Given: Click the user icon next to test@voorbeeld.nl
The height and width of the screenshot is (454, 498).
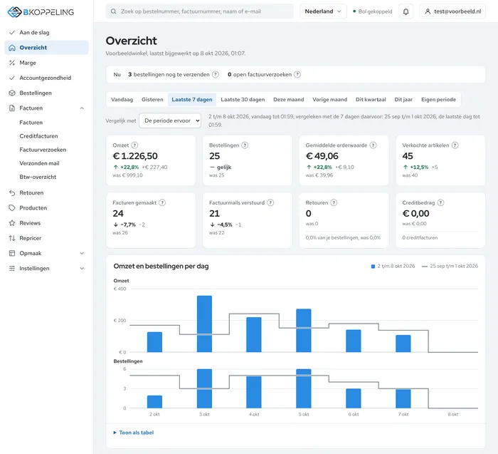Looking at the screenshot, I should point(428,11).
